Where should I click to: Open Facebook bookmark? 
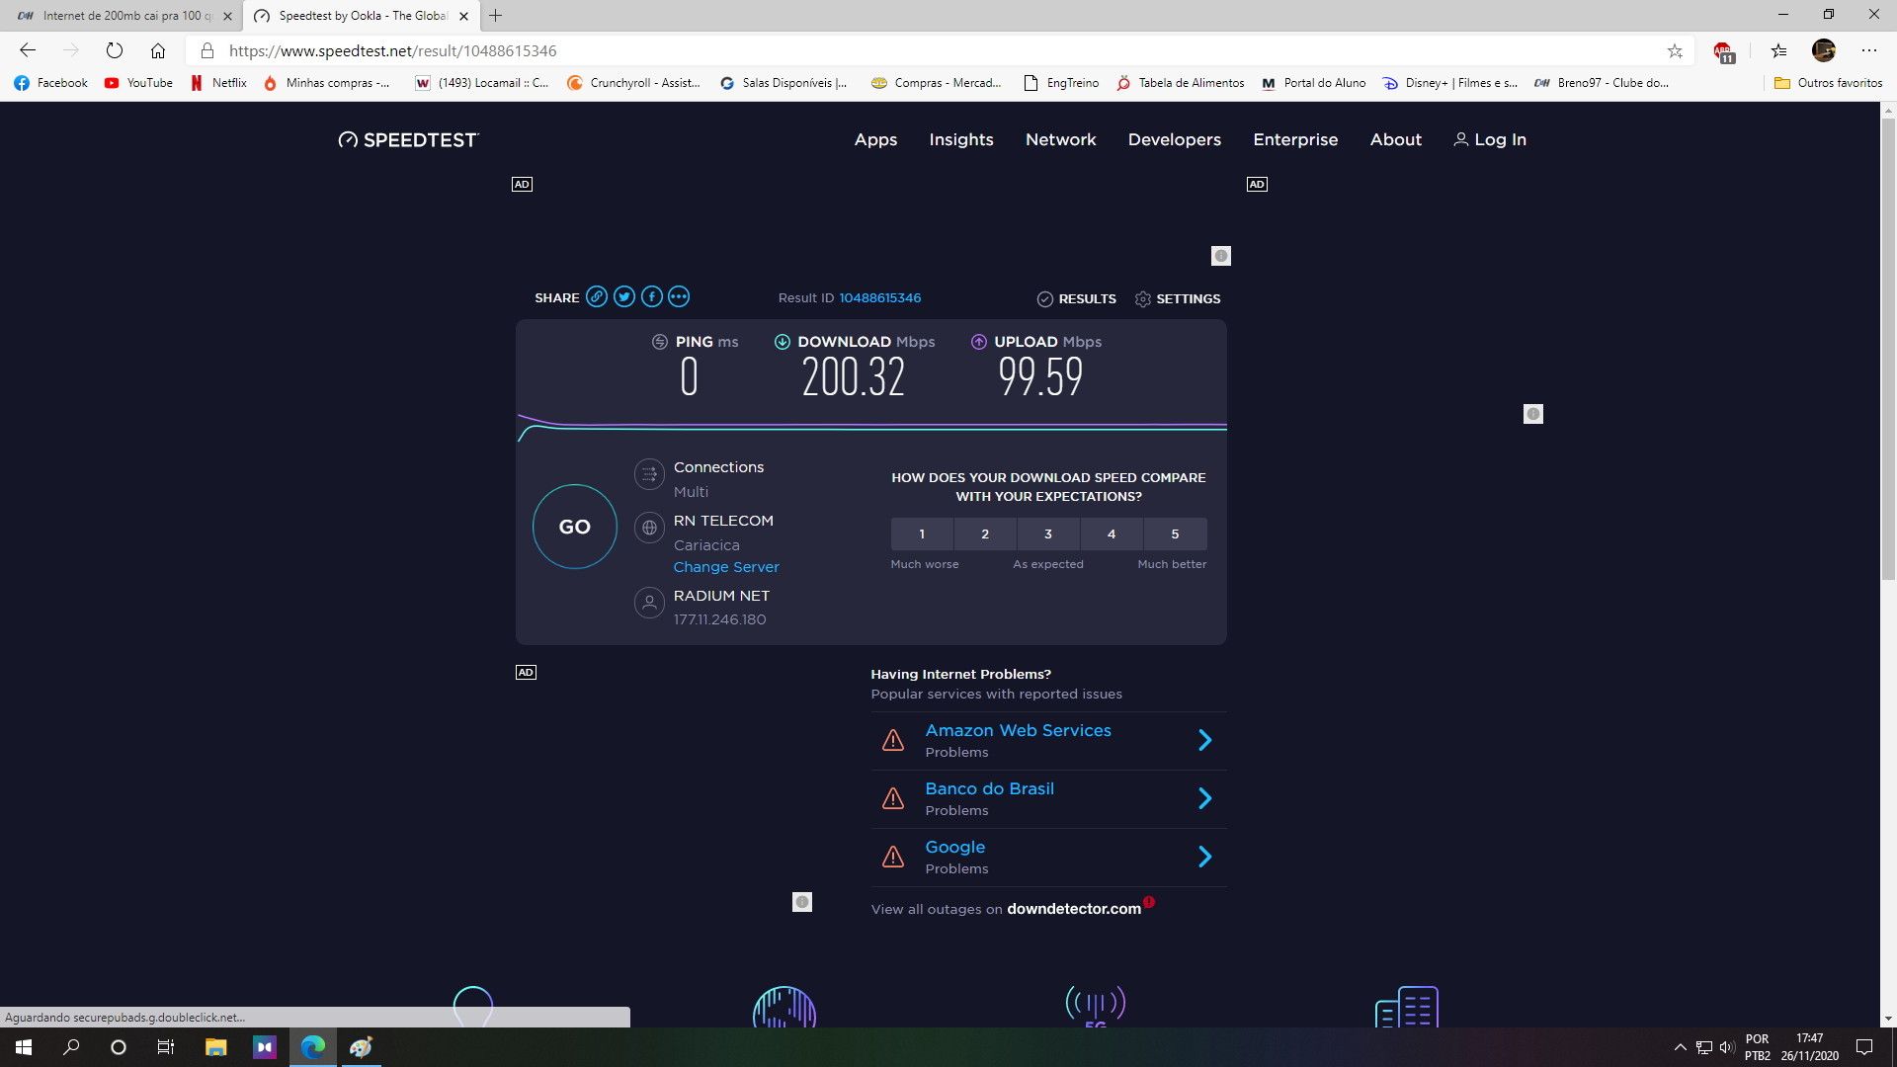(x=51, y=83)
